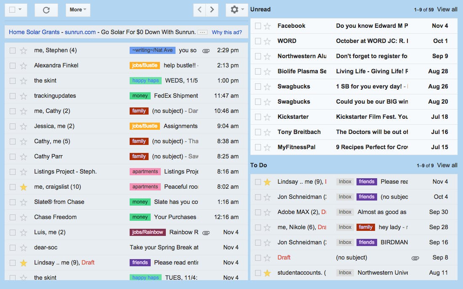
Task: Click View all in the Unread section
Action: 447,9
